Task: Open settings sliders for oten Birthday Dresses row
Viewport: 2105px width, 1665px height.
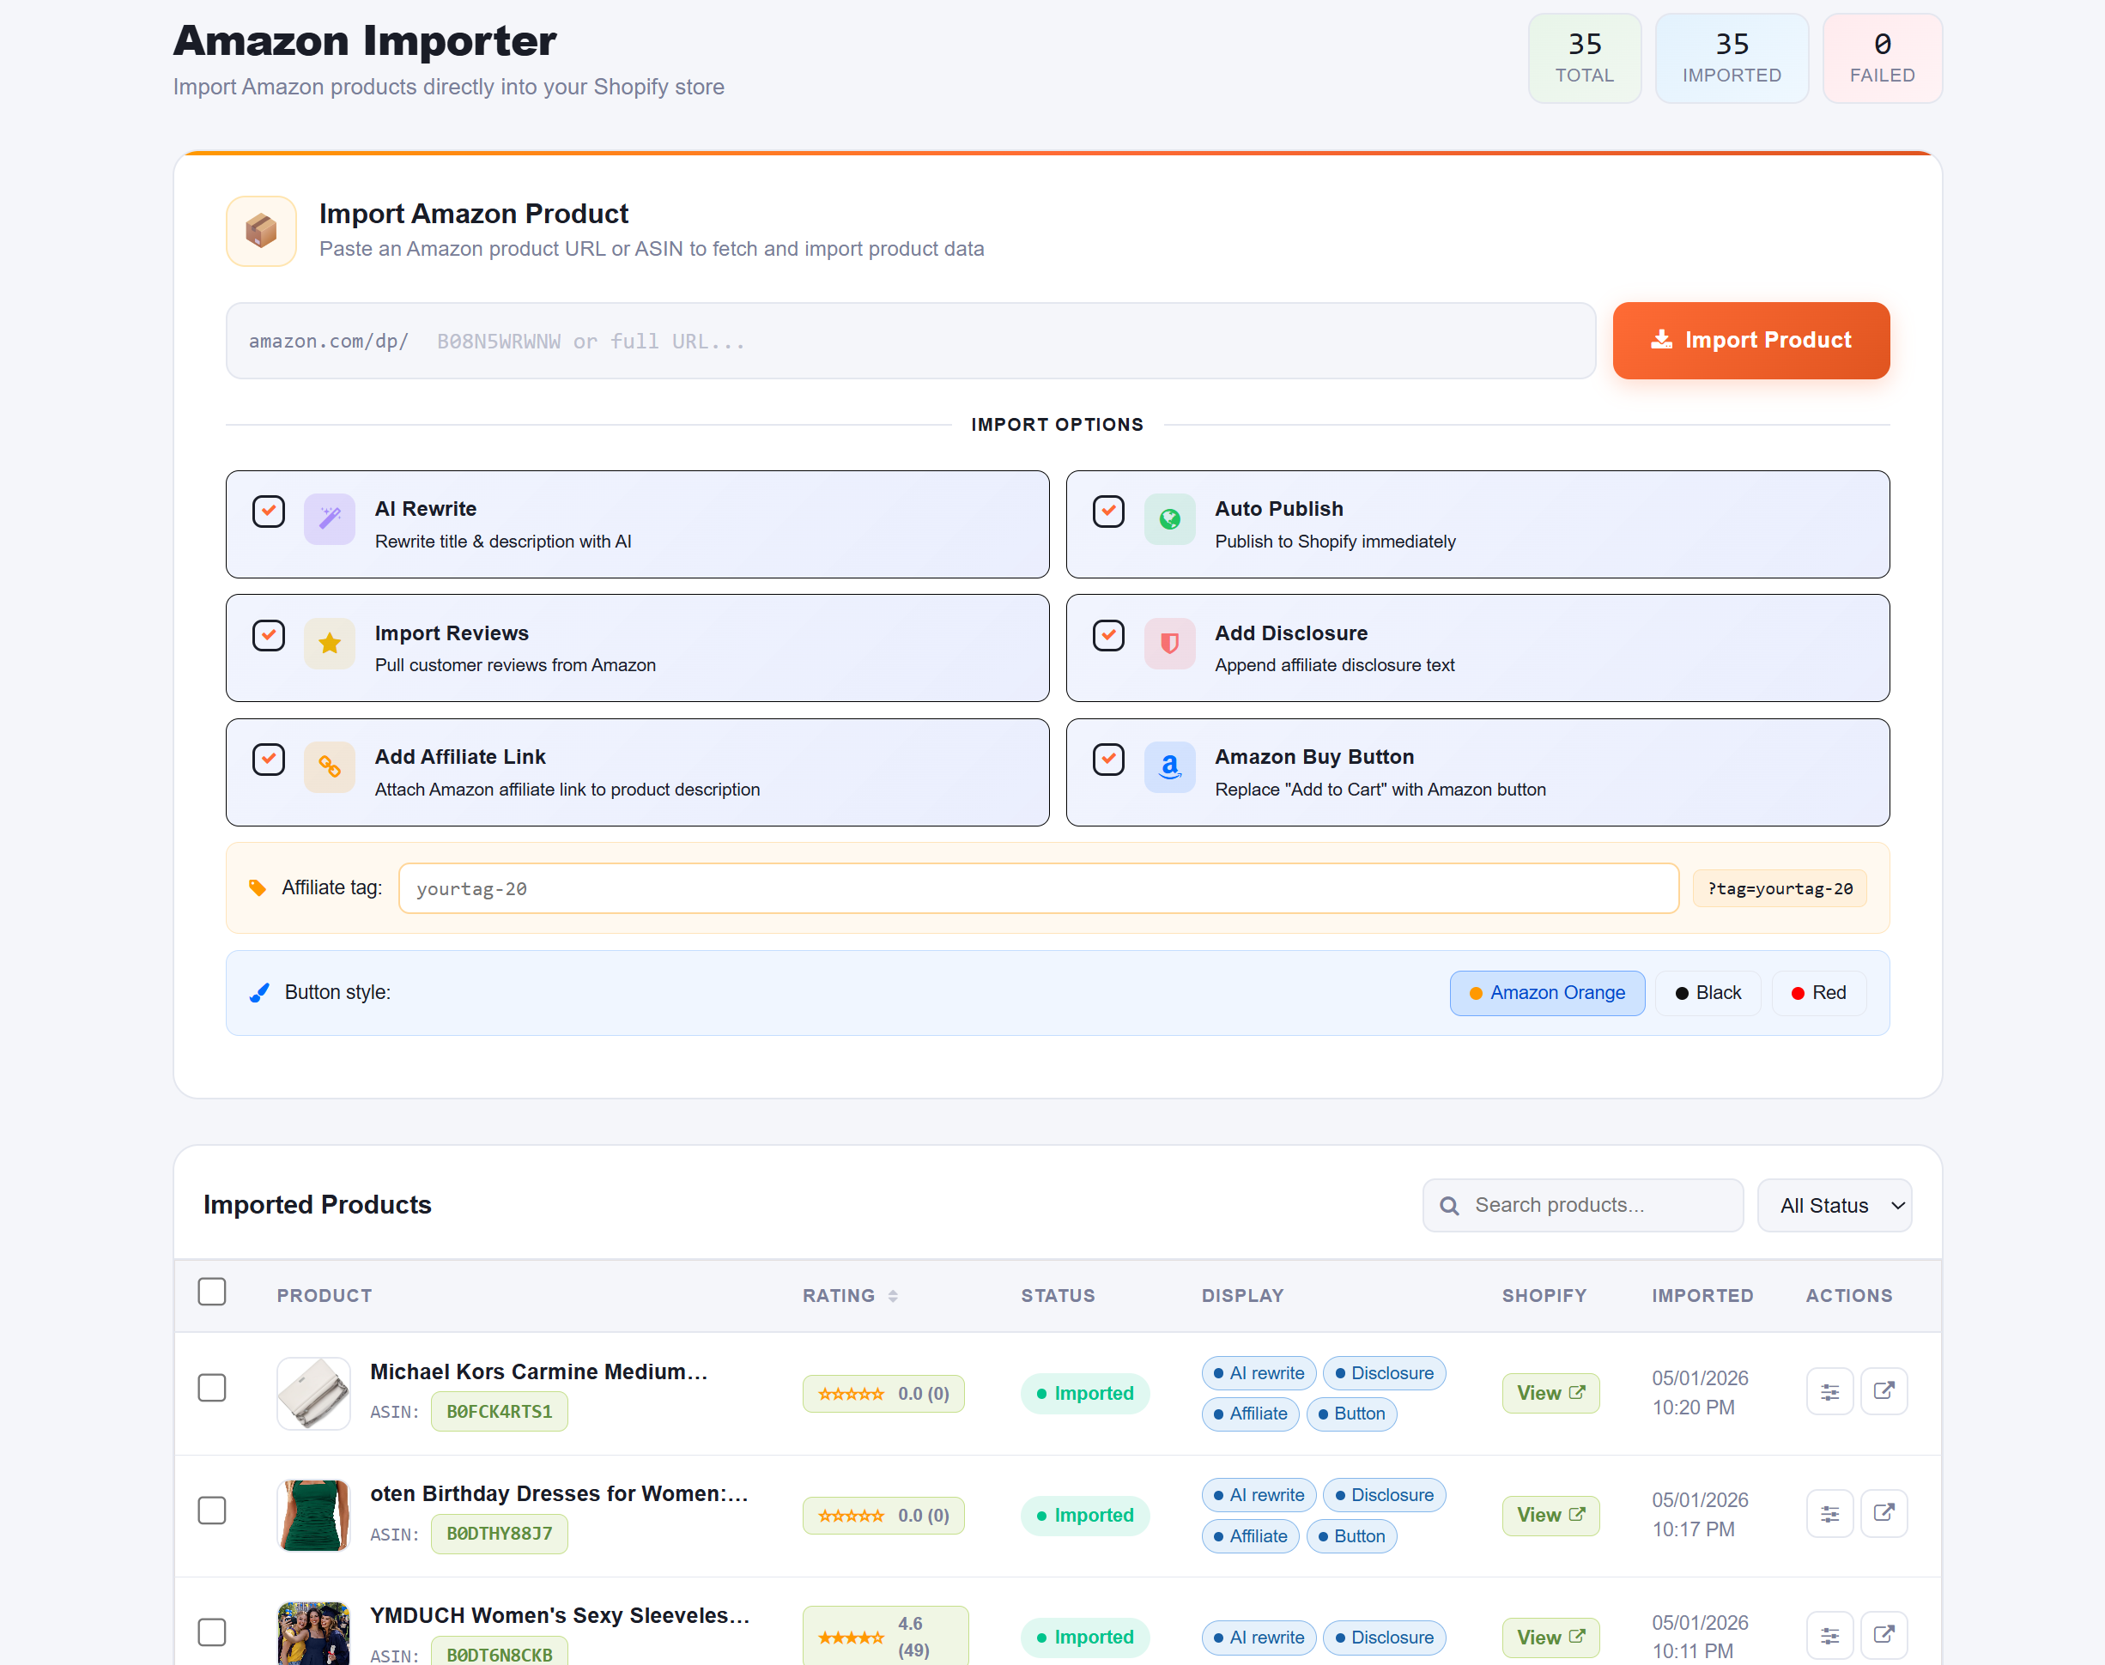Action: point(1830,1513)
